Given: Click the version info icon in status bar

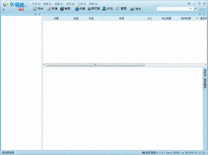Looking at the screenshot, I should coord(144,152).
